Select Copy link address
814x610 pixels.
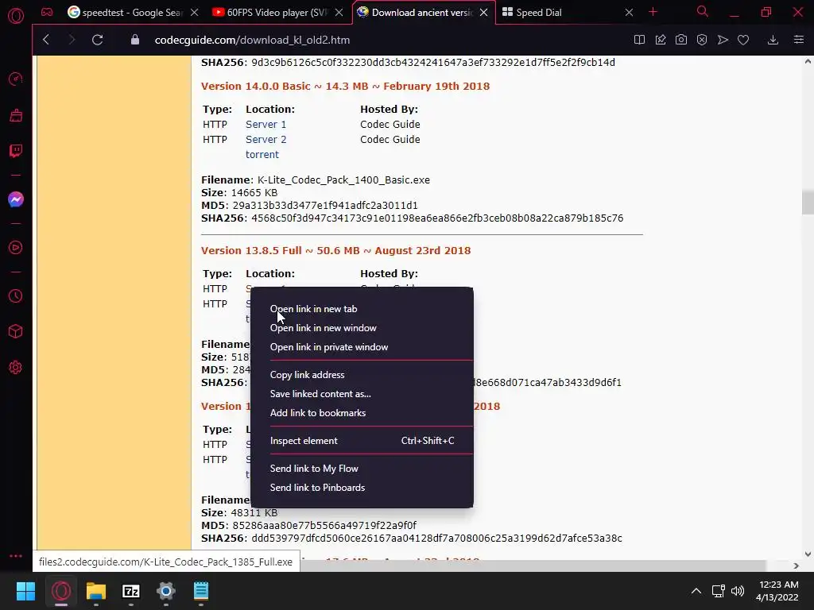(x=362, y=375)
